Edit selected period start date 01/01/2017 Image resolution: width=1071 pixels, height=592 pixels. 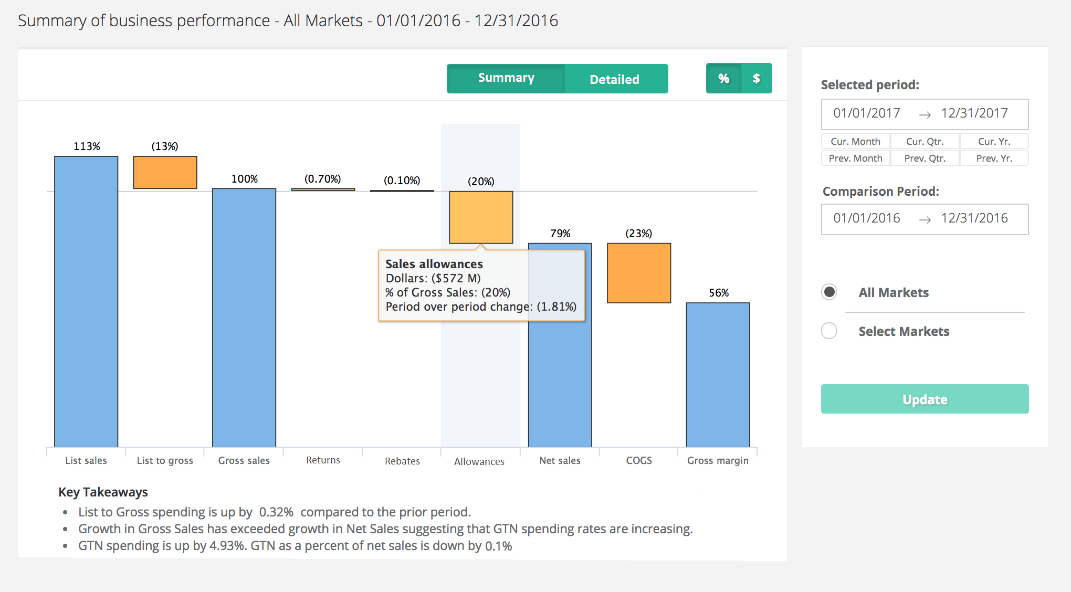[x=866, y=113]
